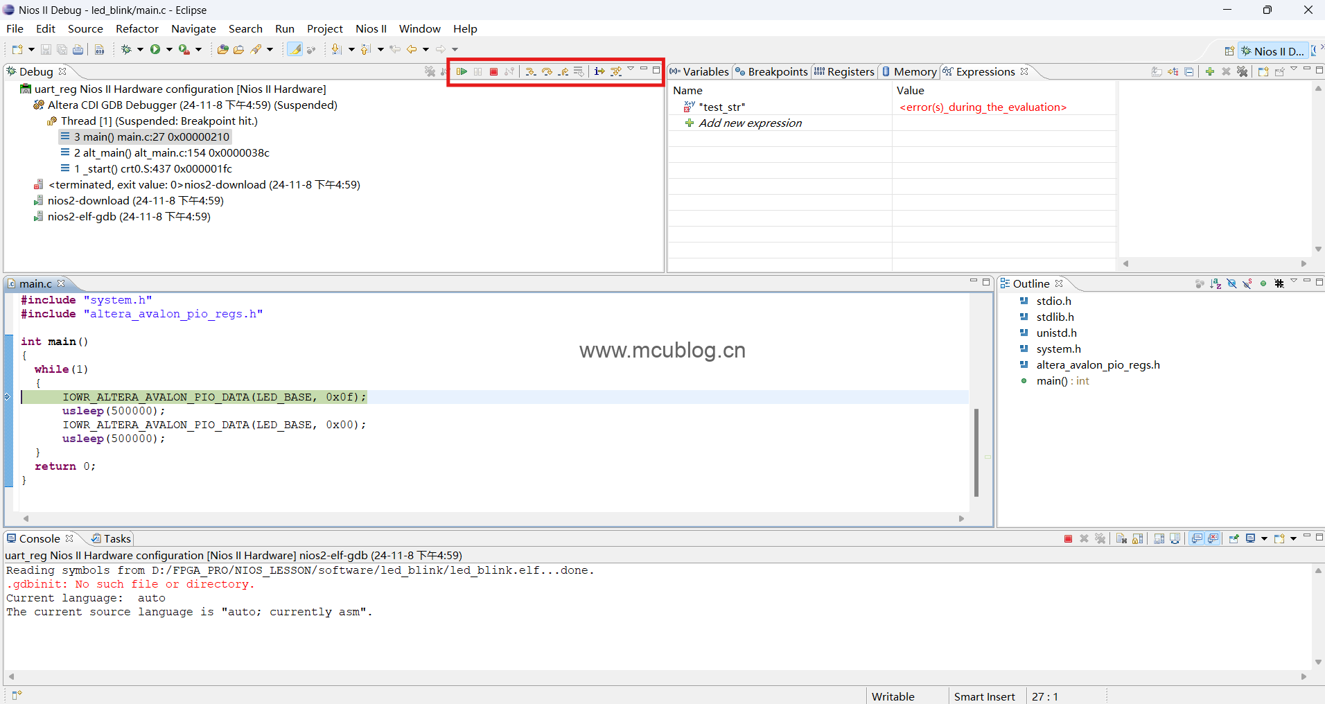Open the Debug view menu triangle

(631, 69)
